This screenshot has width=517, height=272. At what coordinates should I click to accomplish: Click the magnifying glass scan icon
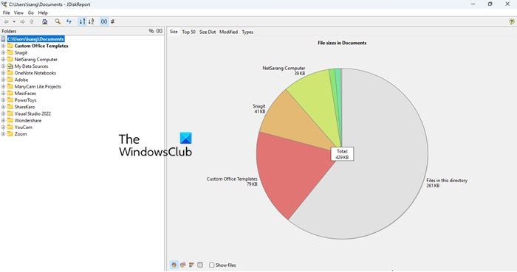click(x=58, y=21)
